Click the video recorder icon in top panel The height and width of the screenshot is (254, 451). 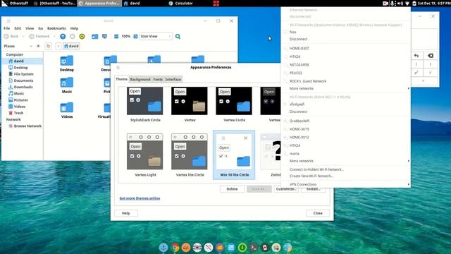tap(385, 4)
